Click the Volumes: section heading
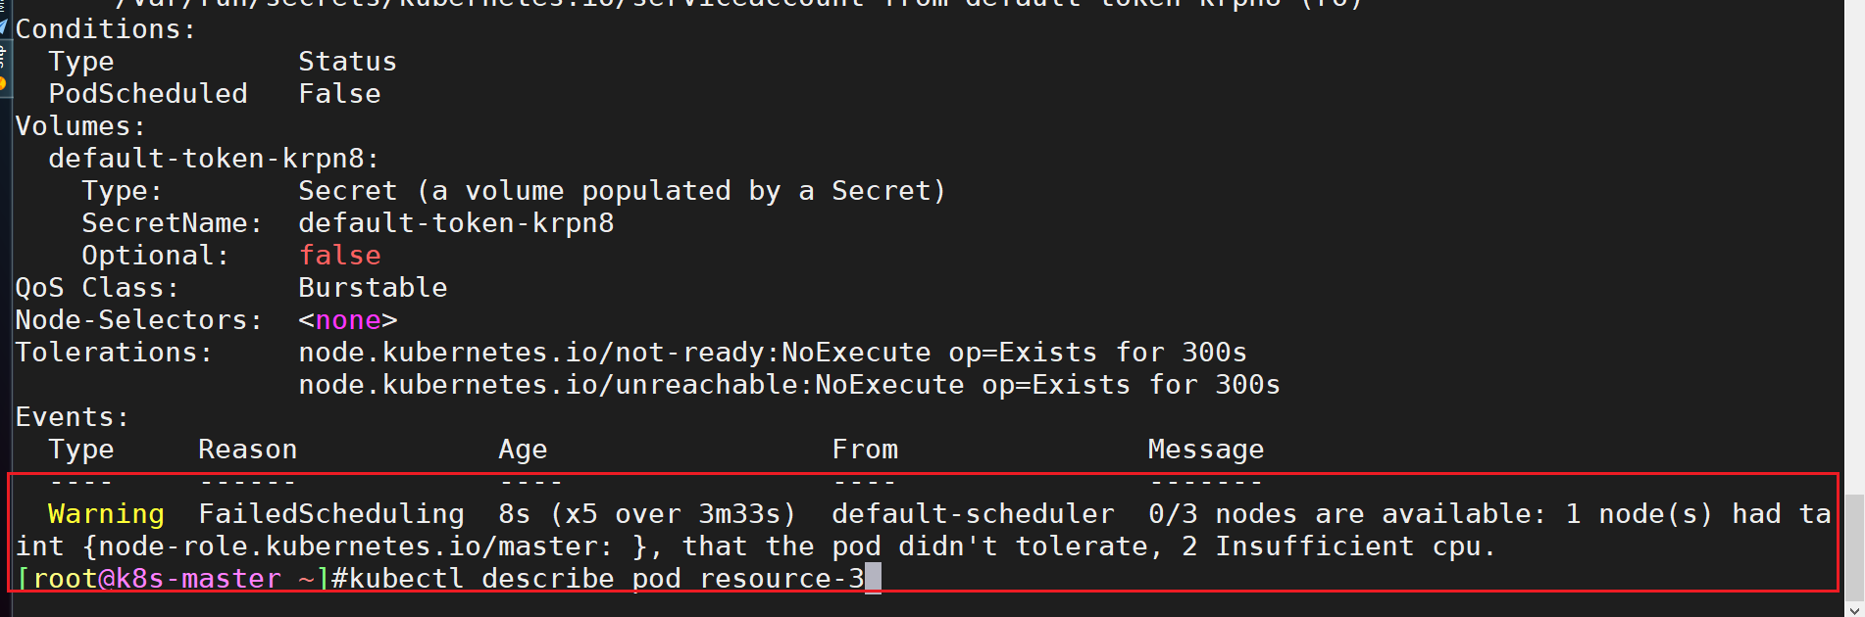Viewport: 1865px width, 617px height. click(x=80, y=125)
